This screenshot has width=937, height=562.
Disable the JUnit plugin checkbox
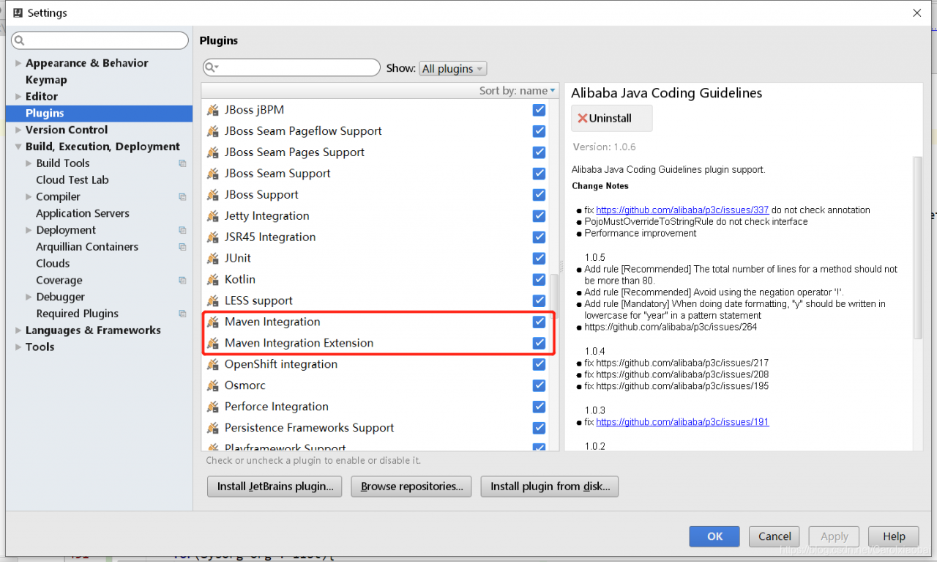click(540, 259)
